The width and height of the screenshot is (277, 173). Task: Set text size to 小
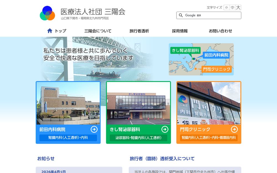tap(227, 7)
